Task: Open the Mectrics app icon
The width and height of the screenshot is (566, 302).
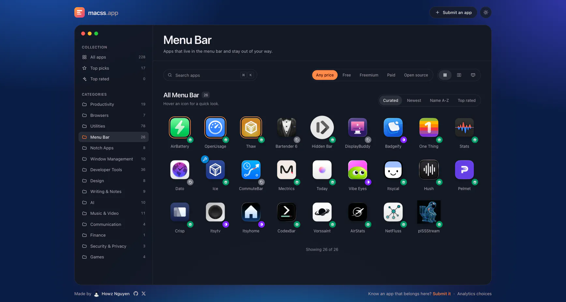Action: pyautogui.click(x=286, y=170)
